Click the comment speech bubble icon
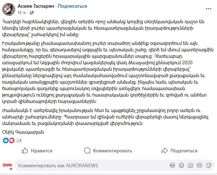The height and width of the screenshot is (175, 217). coord(87,150)
